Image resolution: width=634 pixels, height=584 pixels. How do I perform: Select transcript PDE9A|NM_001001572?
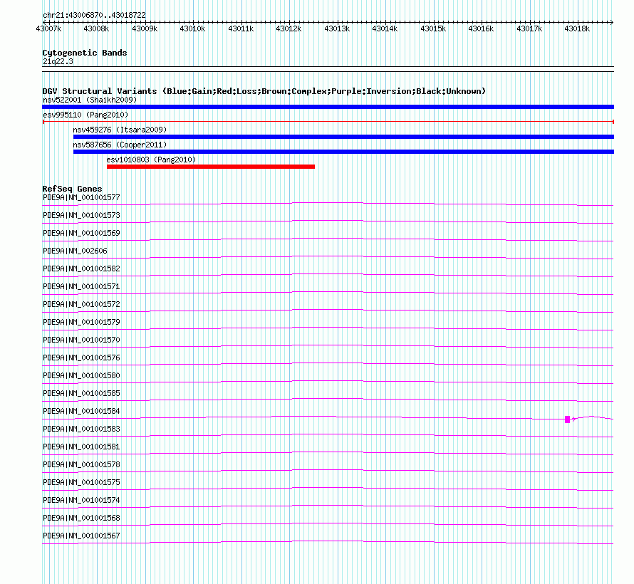tap(81, 304)
